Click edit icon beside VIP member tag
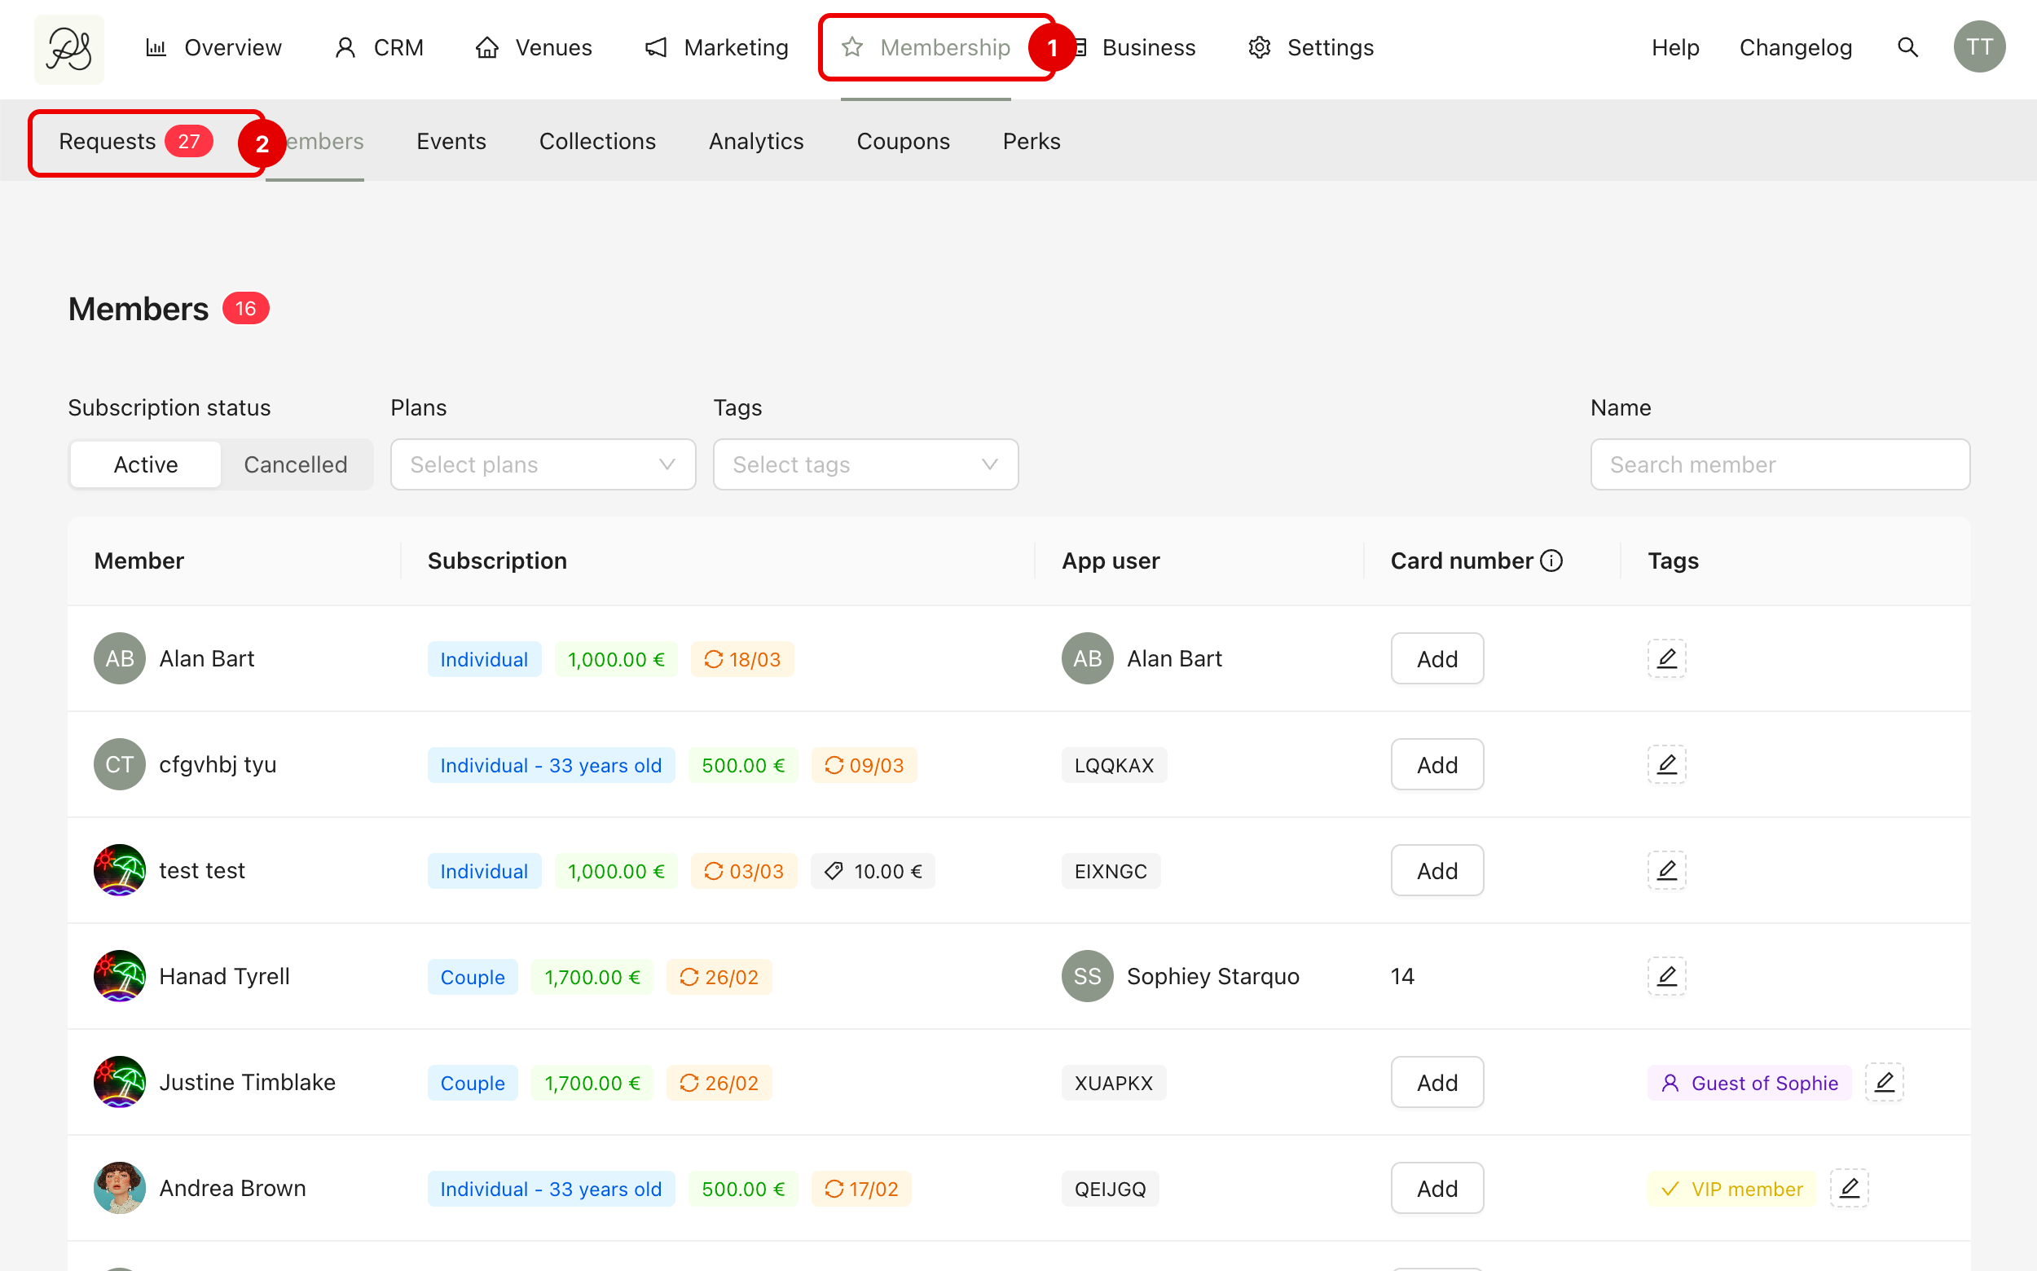The height and width of the screenshot is (1271, 2037). (1849, 1188)
